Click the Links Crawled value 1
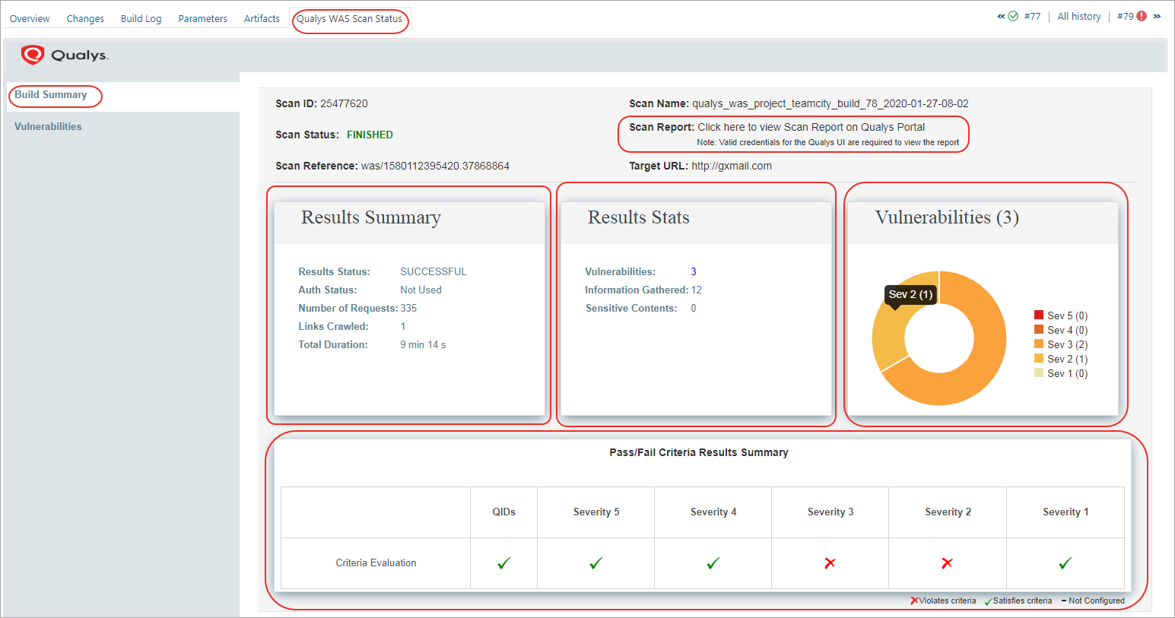This screenshot has height=618, width=1175. pyautogui.click(x=403, y=326)
